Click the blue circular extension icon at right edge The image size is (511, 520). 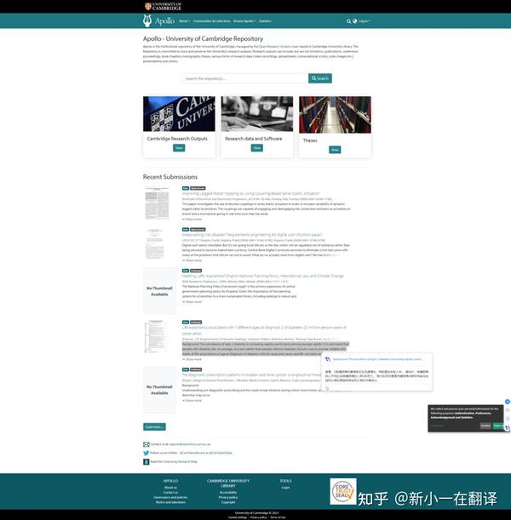[x=508, y=402]
